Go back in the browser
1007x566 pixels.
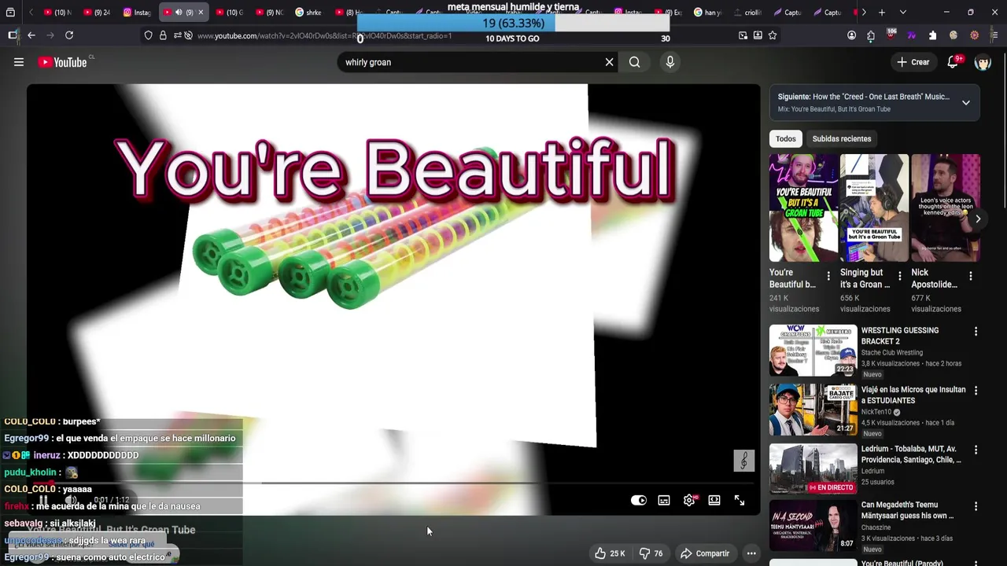31,35
